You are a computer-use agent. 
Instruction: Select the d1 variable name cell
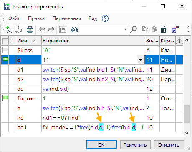(29, 70)
